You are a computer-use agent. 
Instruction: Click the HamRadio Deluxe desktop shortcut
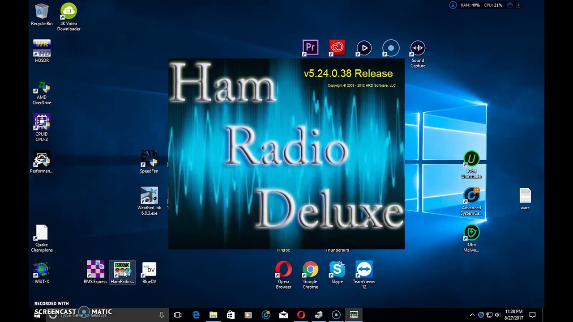pos(122,272)
